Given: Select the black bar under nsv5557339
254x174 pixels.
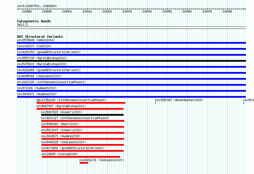Looking at the screenshot, I should pyautogui.click(x=131, y=61).
